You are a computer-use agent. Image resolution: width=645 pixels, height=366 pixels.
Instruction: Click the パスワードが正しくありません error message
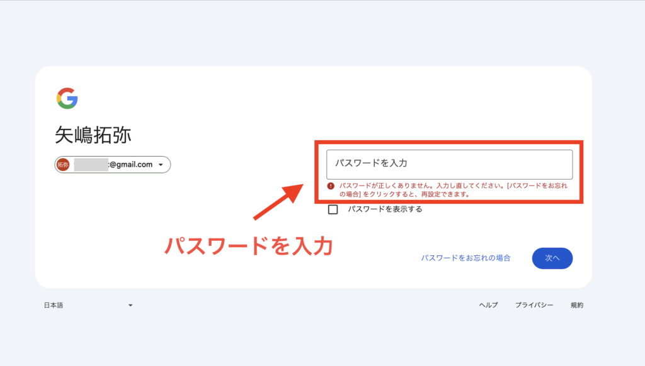[x=454, y=190]
